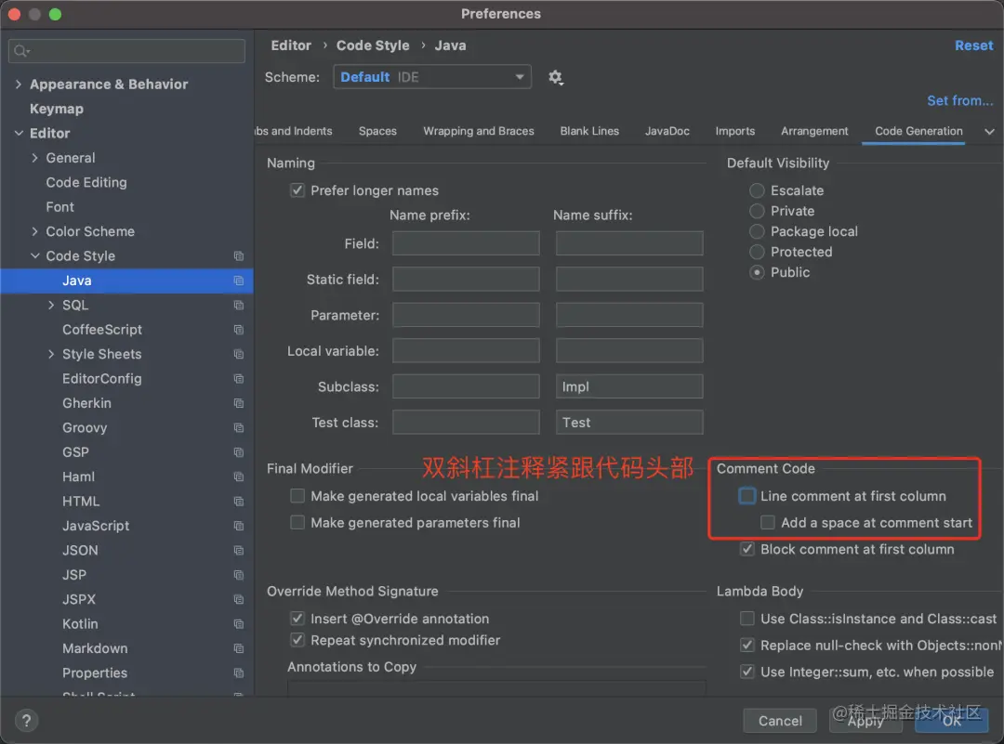1004x744 pixels.
Task: Click the icon beside Markdown row
Action: point(239,648)
